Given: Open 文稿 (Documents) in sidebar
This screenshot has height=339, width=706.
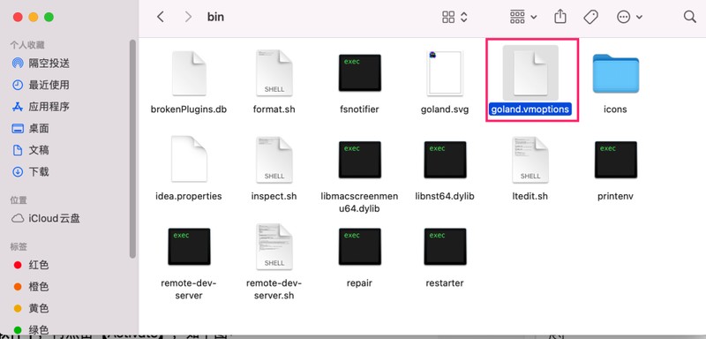Looking at the screenshot, I should pyautogui.click(x=31, y=150).
